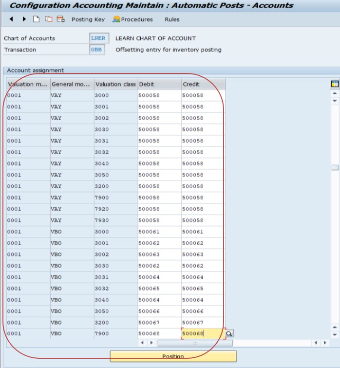
Task: Click the Debit column header
Action: coord(160,84)
